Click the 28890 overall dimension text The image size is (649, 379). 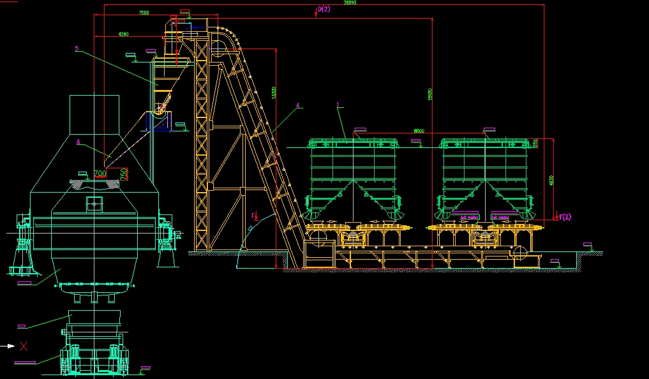point(350,3)
